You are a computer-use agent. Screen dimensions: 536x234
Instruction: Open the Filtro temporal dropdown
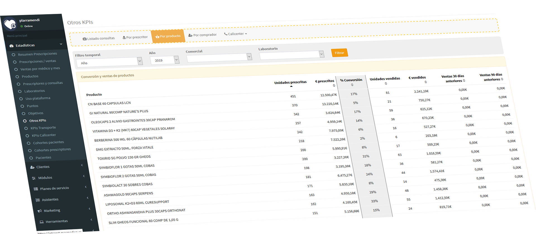click(x=109, y=62)
